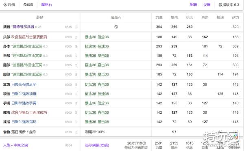Click the empty materia slot icon for 武器
Screen dimensions: 244x151
(x=116, y=27)
